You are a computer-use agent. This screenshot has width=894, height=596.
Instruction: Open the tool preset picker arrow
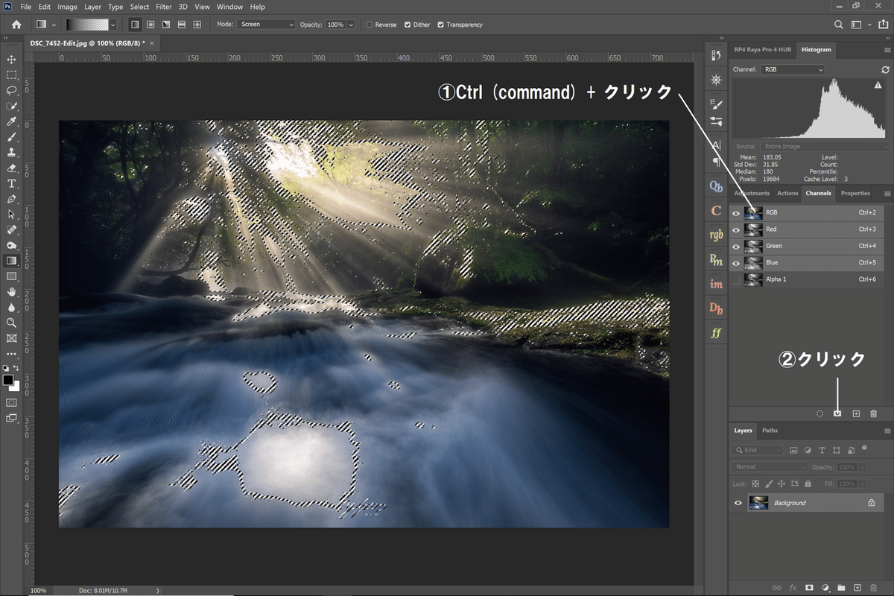(54, 25)
